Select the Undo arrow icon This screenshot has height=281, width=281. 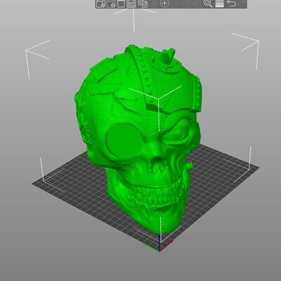coord(231,4)
